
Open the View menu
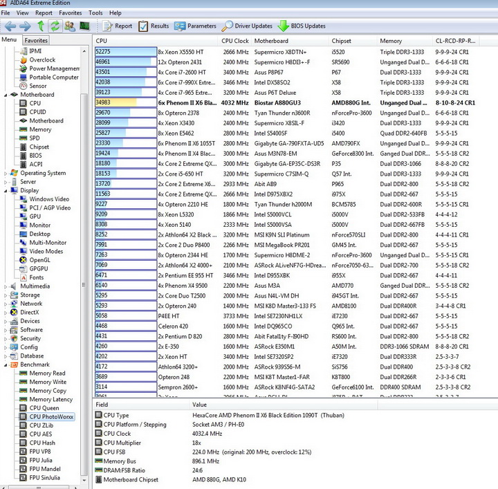tap(23, 13)
